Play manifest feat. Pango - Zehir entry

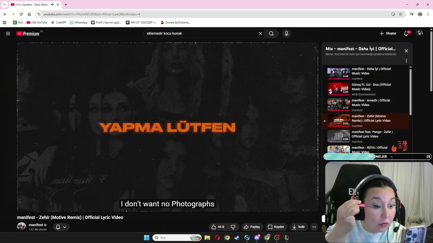366,136
